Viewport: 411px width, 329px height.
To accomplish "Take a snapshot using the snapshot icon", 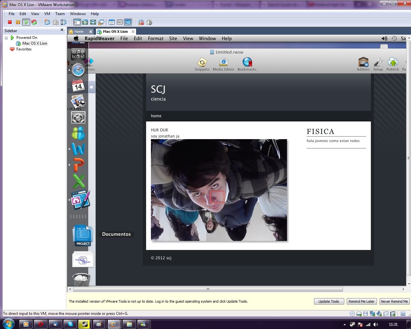I will click(x=47, y=22).
